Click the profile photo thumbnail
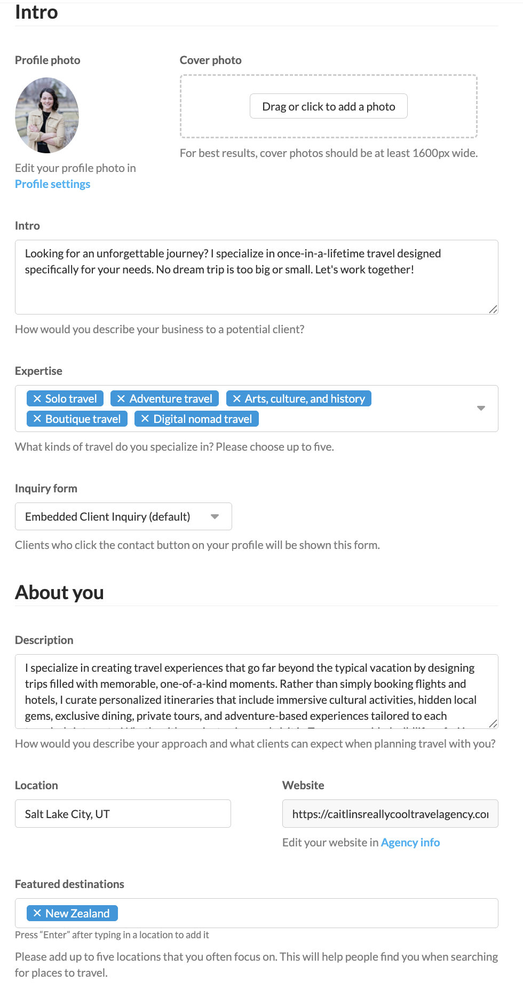The height and width of the screenshot is (1005, 523). pos(47,115)
